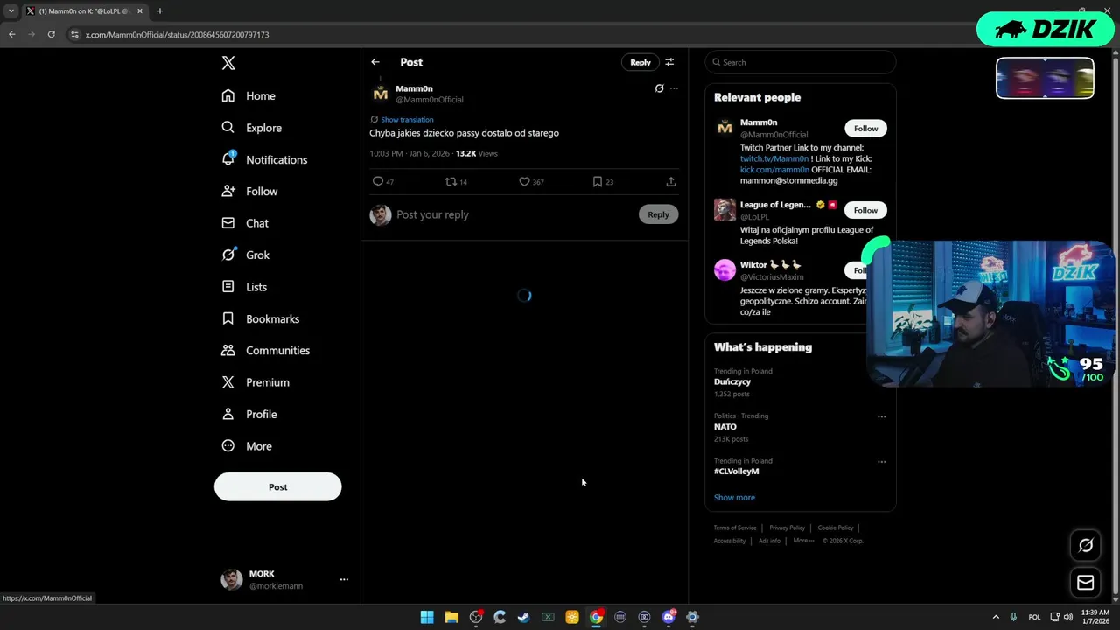Image resolution: width=1120 pixels, height=630 pixels.
Task: Click Wiktor's profile avatar
Action: click(x=724, y=269)
